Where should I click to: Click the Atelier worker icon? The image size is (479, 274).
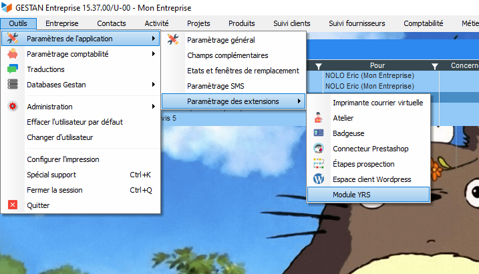319,118
